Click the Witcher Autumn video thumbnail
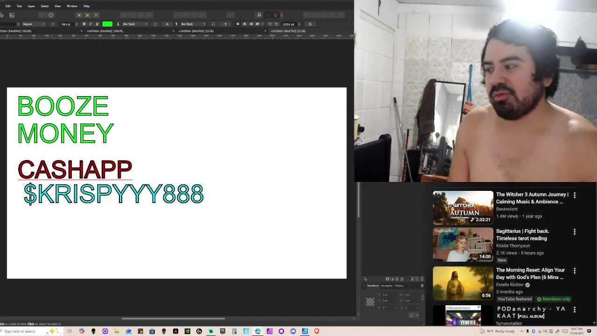The height and width of the screenshot is (336, 597). pyautogui.click(x=463, y=208)
